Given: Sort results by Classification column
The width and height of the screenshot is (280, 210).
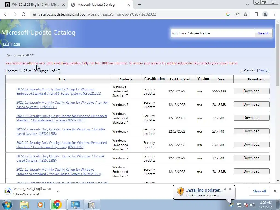Looking at the screenshot, I should point(154,79).
